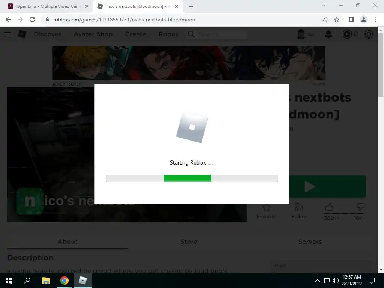Open the volume tray icon

pyautogui.click(x=336, y=280)
